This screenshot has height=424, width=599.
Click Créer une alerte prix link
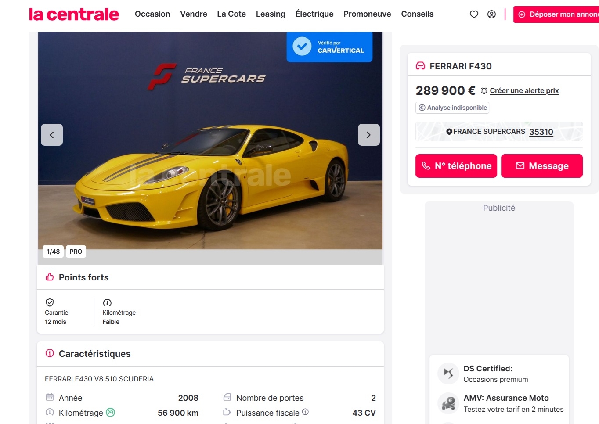(524, 90)
